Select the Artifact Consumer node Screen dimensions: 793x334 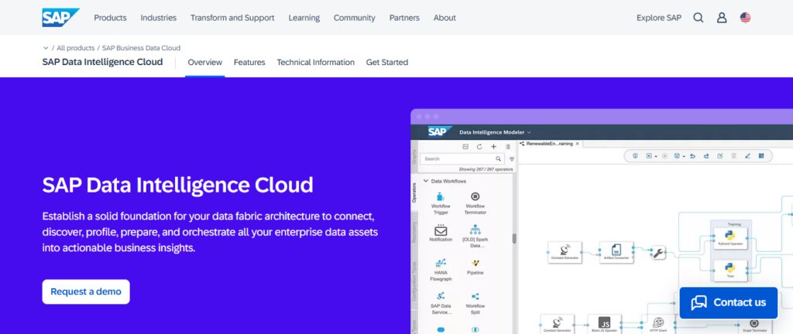pos(616,252)
